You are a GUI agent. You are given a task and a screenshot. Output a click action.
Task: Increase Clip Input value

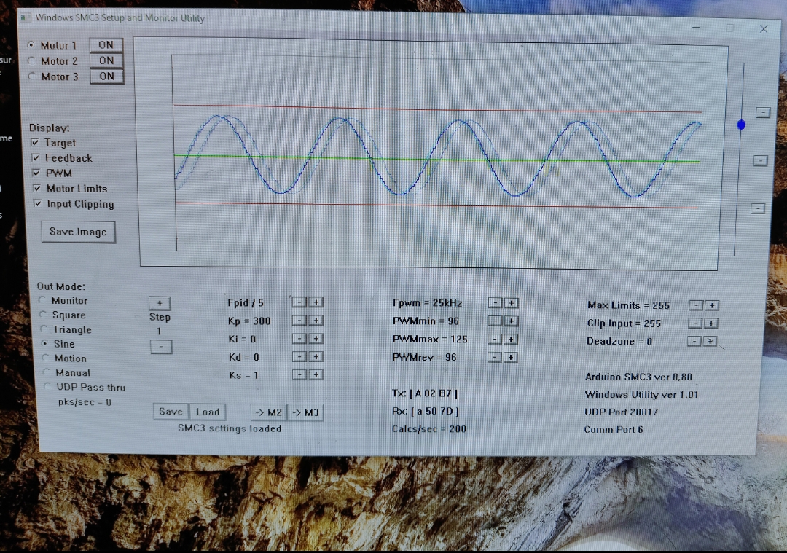[x=710, y=323]
